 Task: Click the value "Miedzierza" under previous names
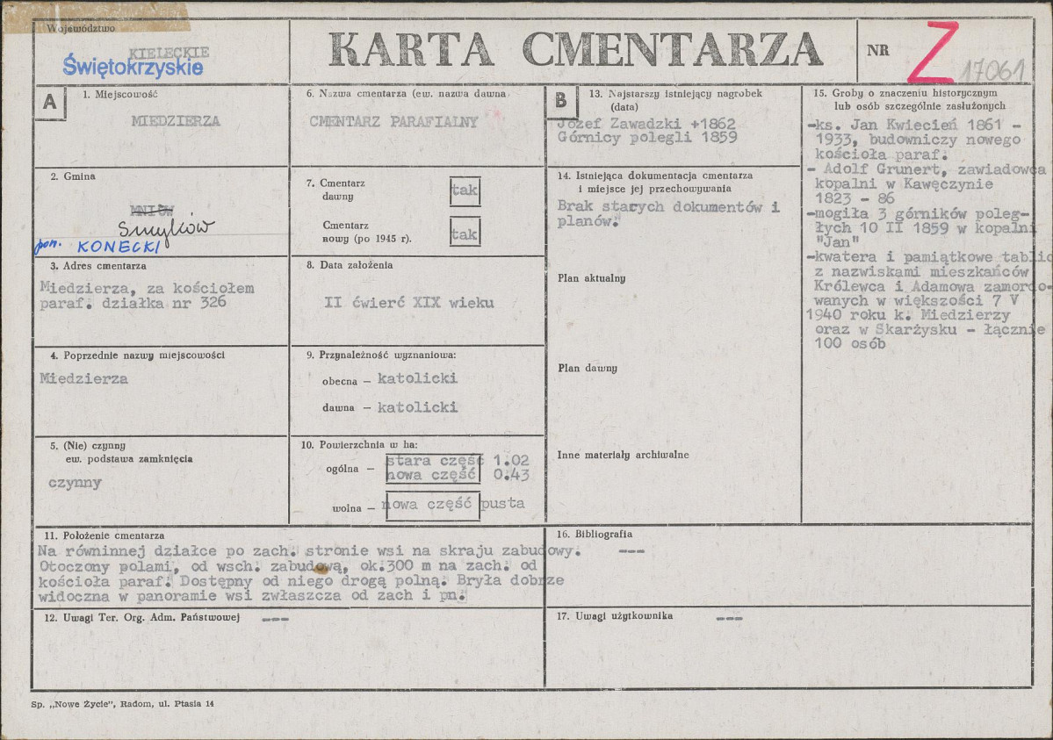point(84,378)
